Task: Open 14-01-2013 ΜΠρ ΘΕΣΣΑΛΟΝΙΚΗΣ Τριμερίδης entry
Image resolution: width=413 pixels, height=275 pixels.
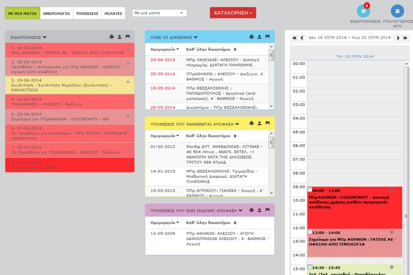Action: tap(207, 177)
